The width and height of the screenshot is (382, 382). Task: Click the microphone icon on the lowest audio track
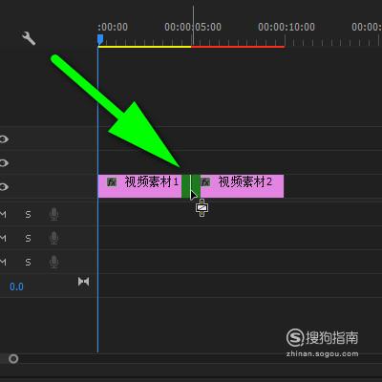point(53,262)
